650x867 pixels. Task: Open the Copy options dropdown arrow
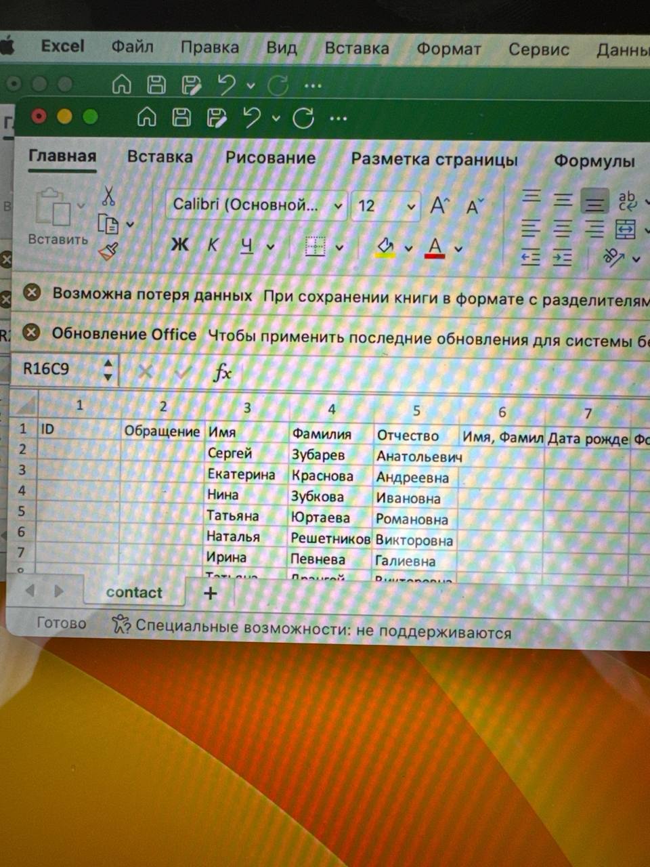point(131,225)
